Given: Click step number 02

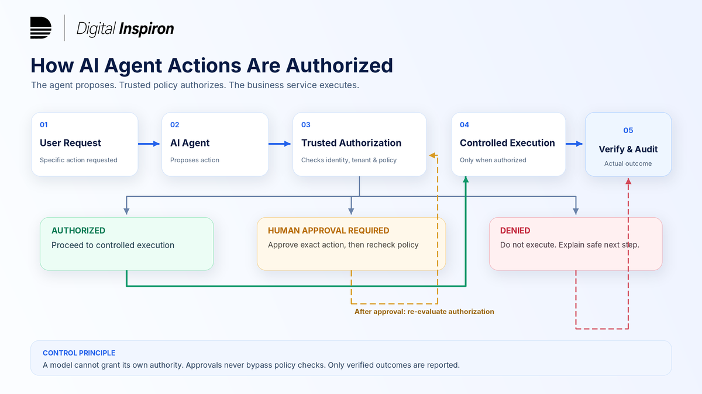Looking at the screenshot, I should (175, 125).
